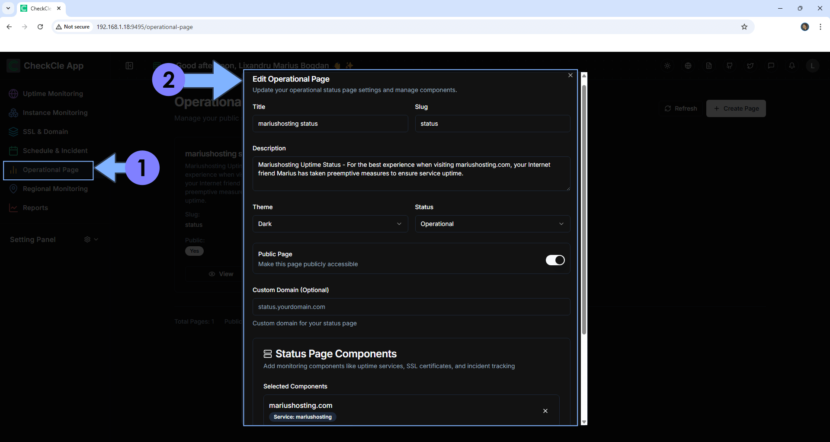Collapse sidebar panel icon
The width and height of the screenshot is (830, 442).
(129, 66)
